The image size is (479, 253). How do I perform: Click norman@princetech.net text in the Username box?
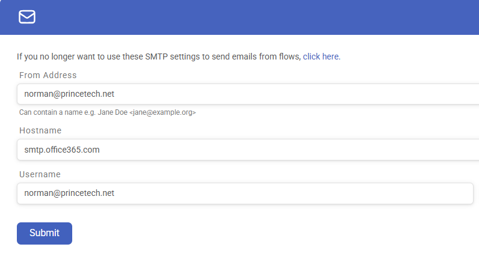click(x=69, y=193)
